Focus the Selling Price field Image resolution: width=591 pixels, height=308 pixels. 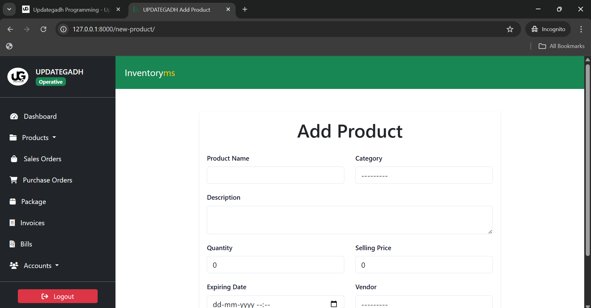click(x=424, y=265)
